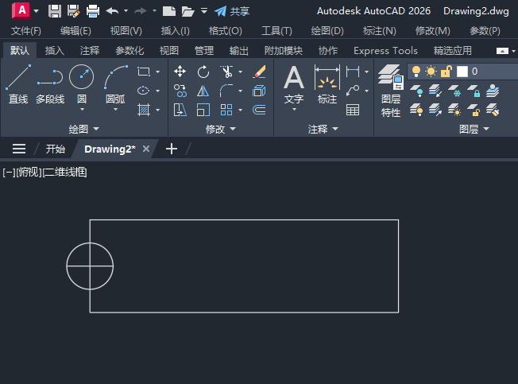This screenshot has height=384, width=518.
Task: Activate the Offset tool
Action: coord(259,110)
